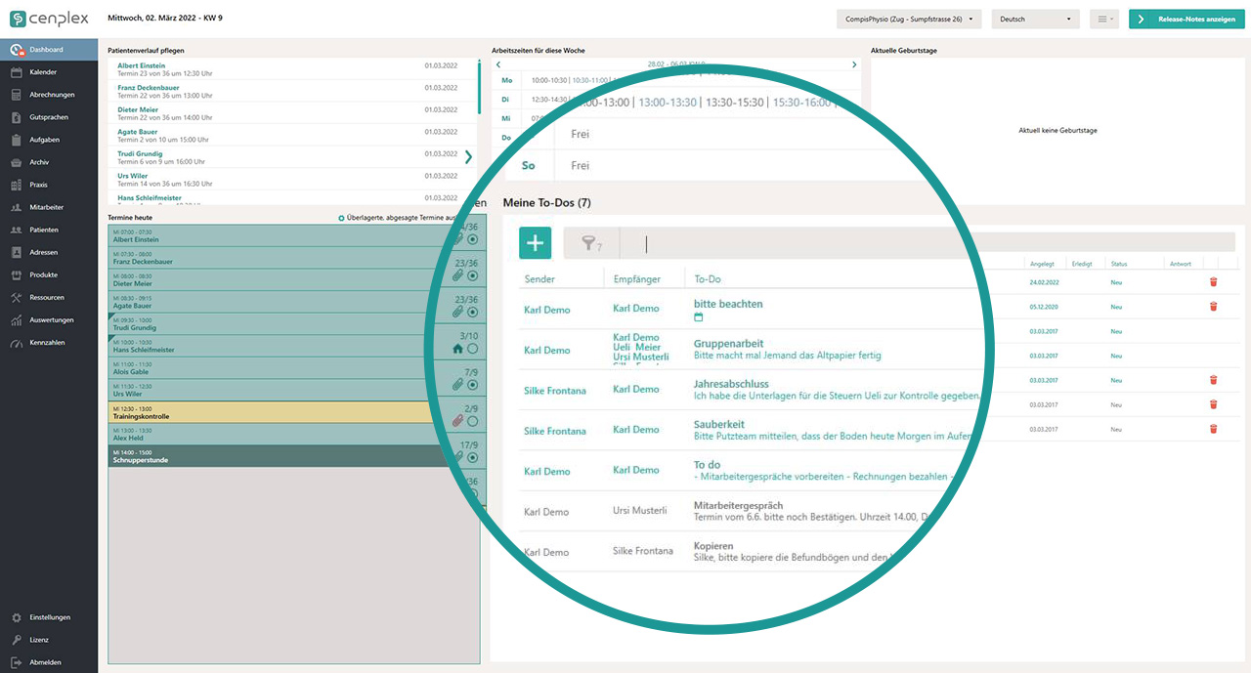
Task: Click the home icon beside 3/10
Action: [x=457, y=349]
